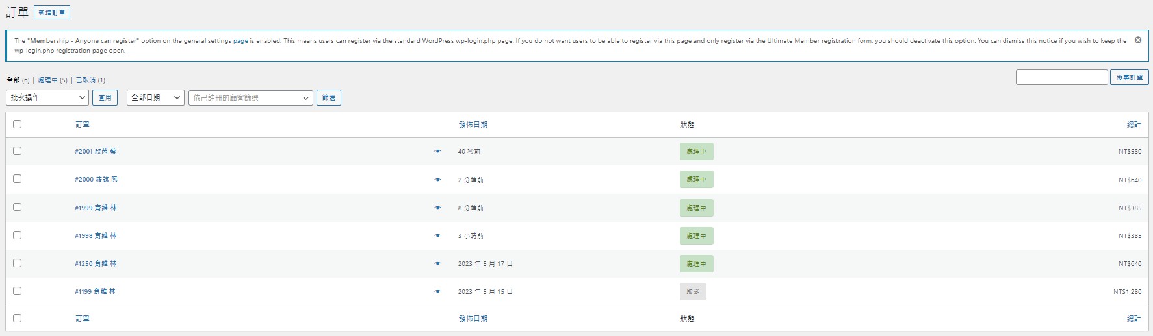Show only 已取消 cancelled orders
1153x336 pixels.
coord(85,80)
